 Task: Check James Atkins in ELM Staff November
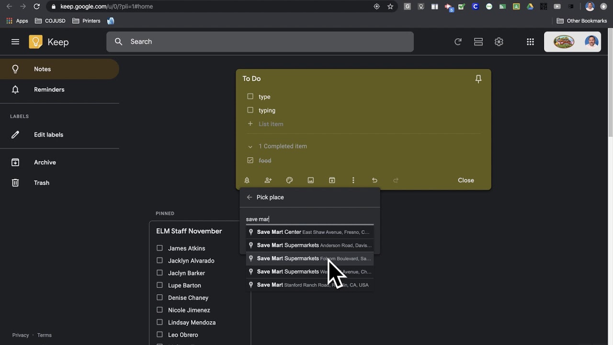[159, 248]
